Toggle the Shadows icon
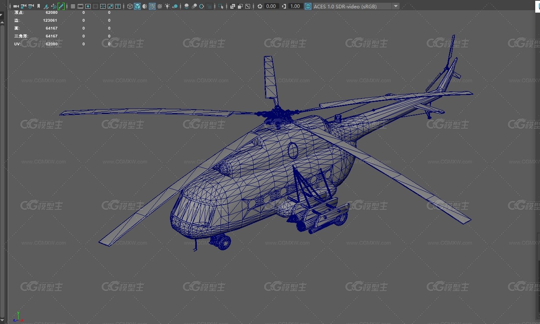540x324 pixels. (x=175, y=6)
